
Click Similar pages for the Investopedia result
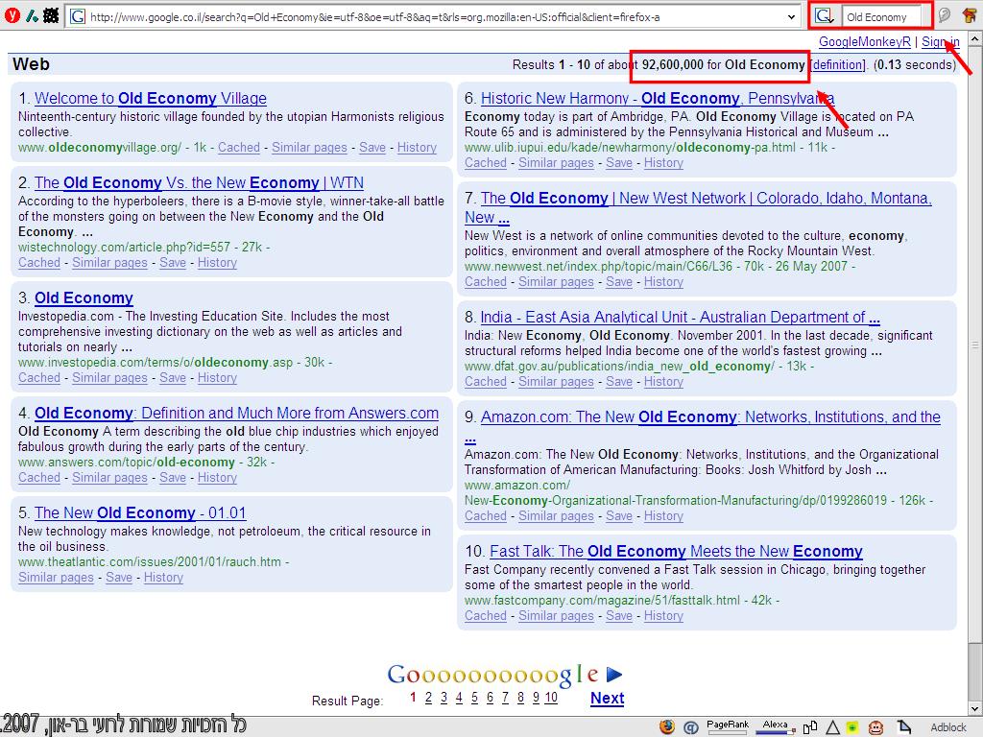click(109, 378)
